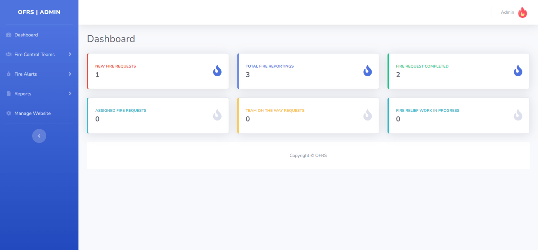
Task: Click the flame icon next to Fire Alerts
Action: click(8, 74)
